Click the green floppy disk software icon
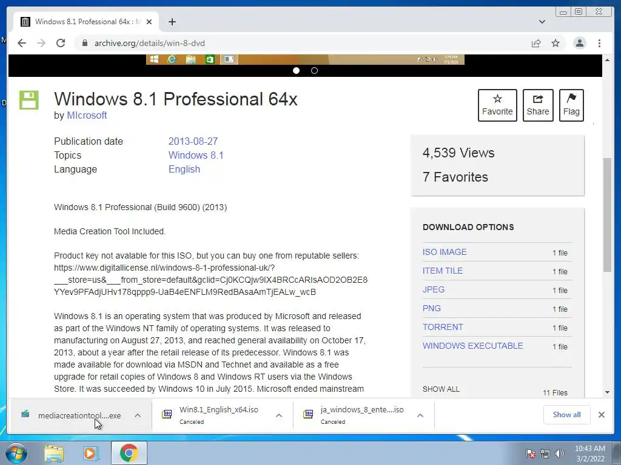621x465 pixels. pos(29,100)
